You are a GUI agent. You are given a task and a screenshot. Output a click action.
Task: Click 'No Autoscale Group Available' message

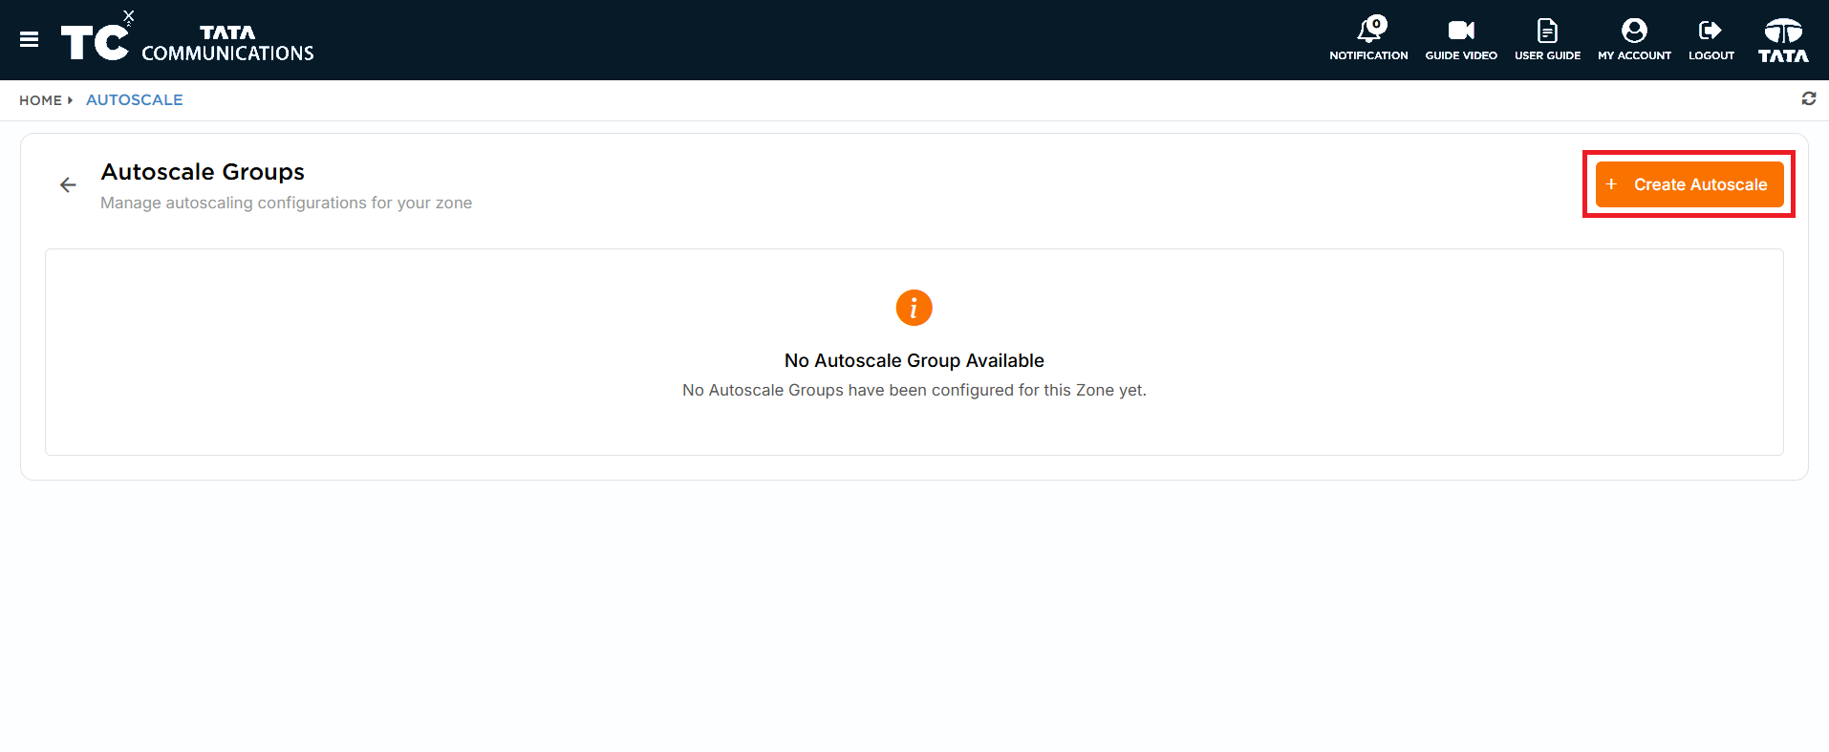[914, 360]
